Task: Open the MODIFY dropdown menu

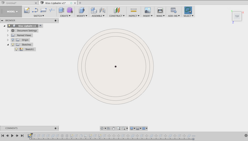Action: (82, 16)
